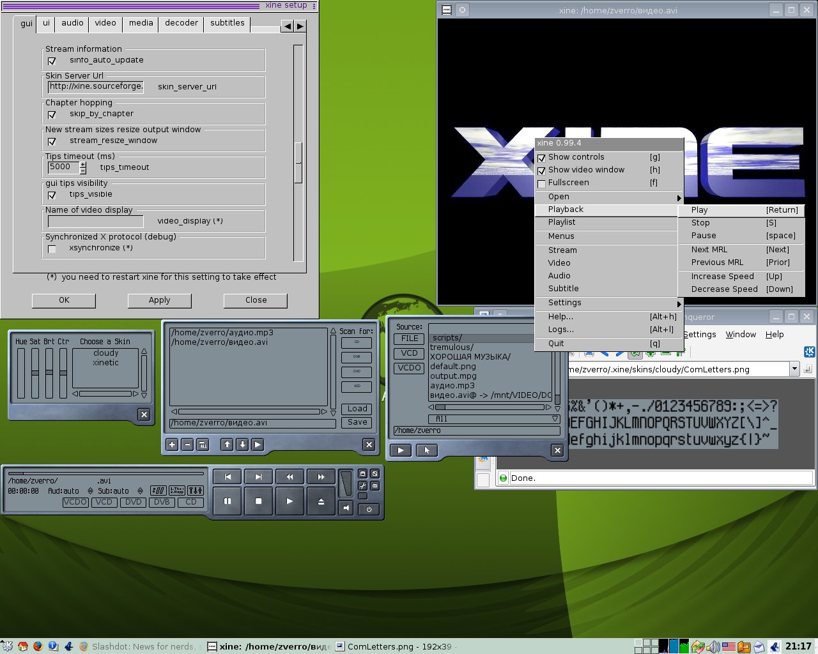Screen dimensions: 818x654
Task: Click the Sat slider in video settings
Action: coord(35,373)
